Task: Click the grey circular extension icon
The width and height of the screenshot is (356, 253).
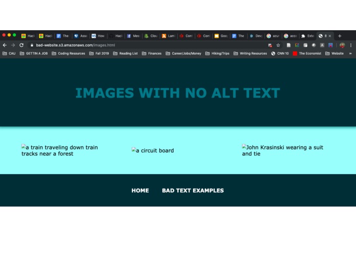Action: click(x=314, y=45)
